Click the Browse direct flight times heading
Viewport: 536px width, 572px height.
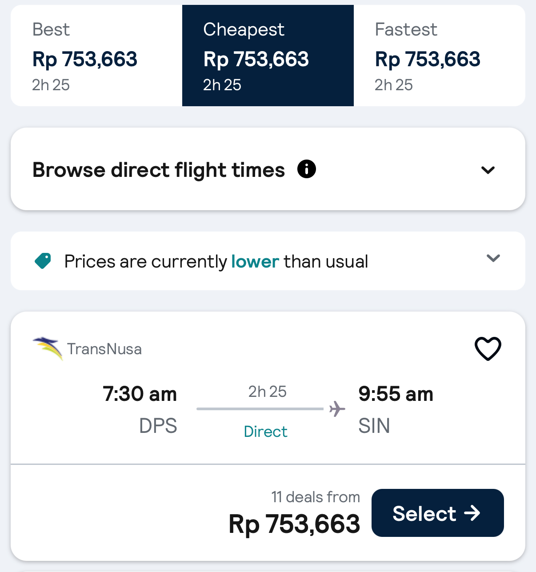coord(159,170)
